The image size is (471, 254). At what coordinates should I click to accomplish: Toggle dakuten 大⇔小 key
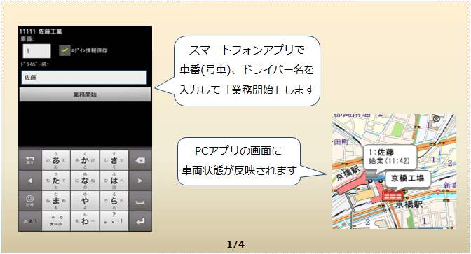pyautogui.click(x=56, y=221)
